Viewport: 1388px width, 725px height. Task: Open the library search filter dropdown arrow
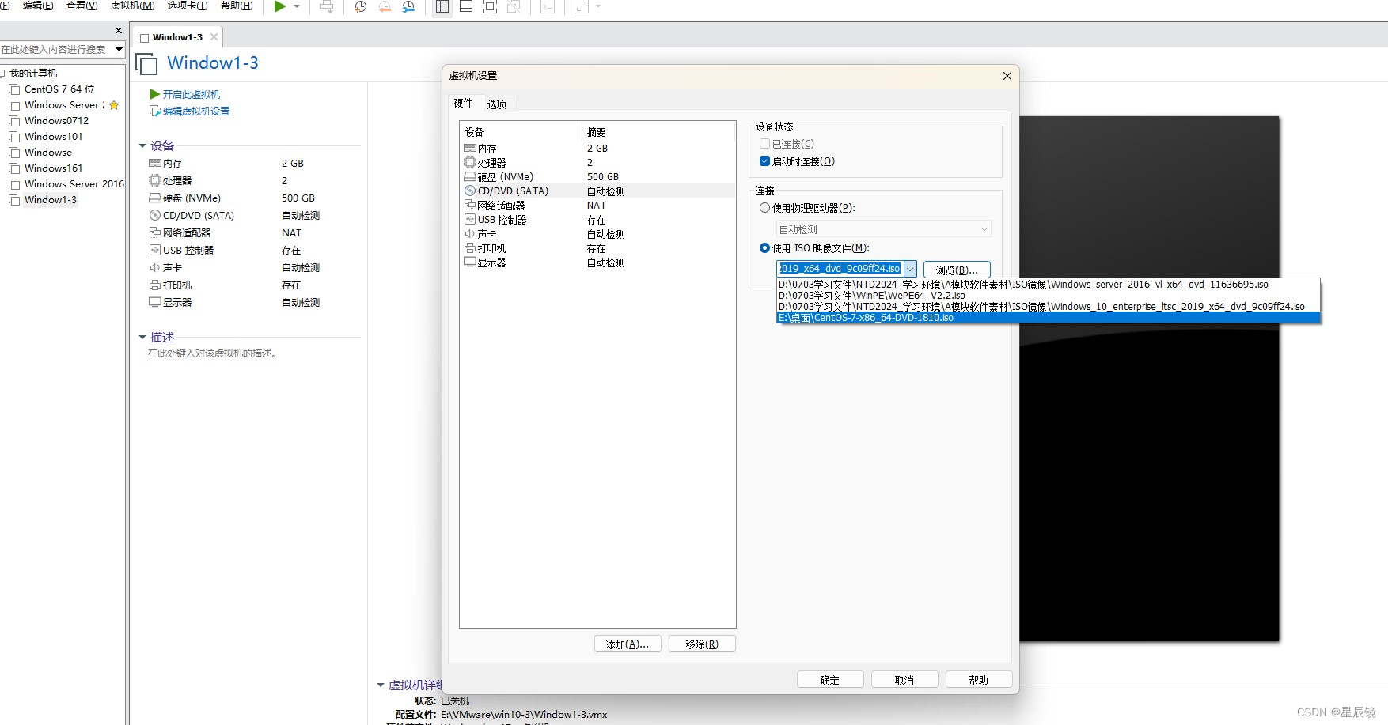point(119,49)
